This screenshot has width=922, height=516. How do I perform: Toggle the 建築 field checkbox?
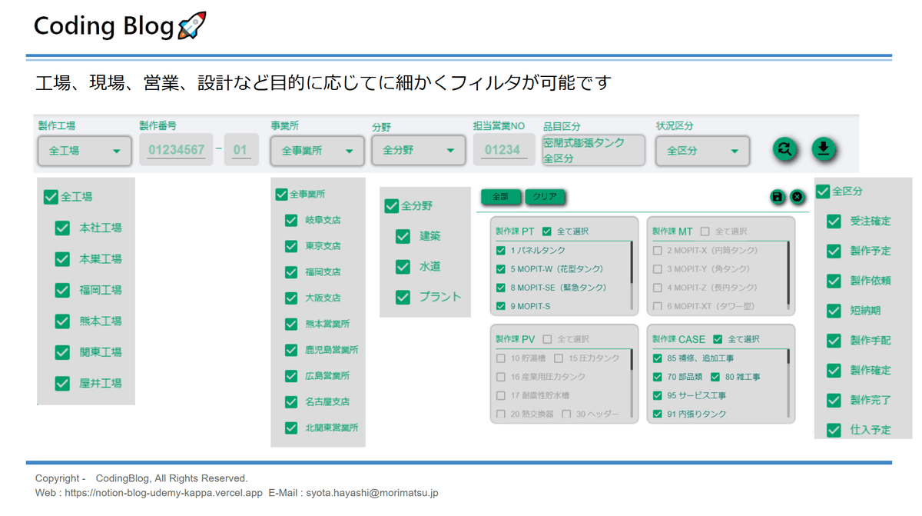coord(403,236)
